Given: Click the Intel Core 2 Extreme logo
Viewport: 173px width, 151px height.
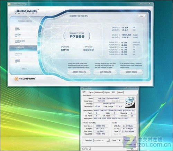Looking at the screenshot, I should [130, 103].
